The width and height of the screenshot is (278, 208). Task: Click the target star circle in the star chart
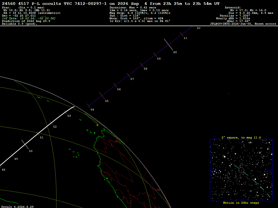click(241, 170)
